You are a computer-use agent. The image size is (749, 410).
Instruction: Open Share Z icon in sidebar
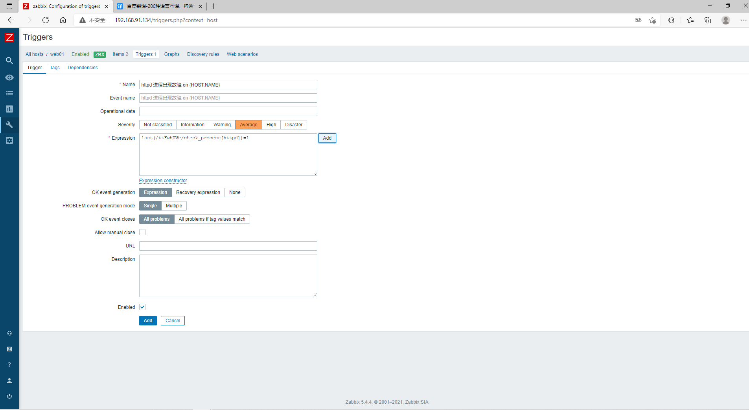tap(9, 349)
